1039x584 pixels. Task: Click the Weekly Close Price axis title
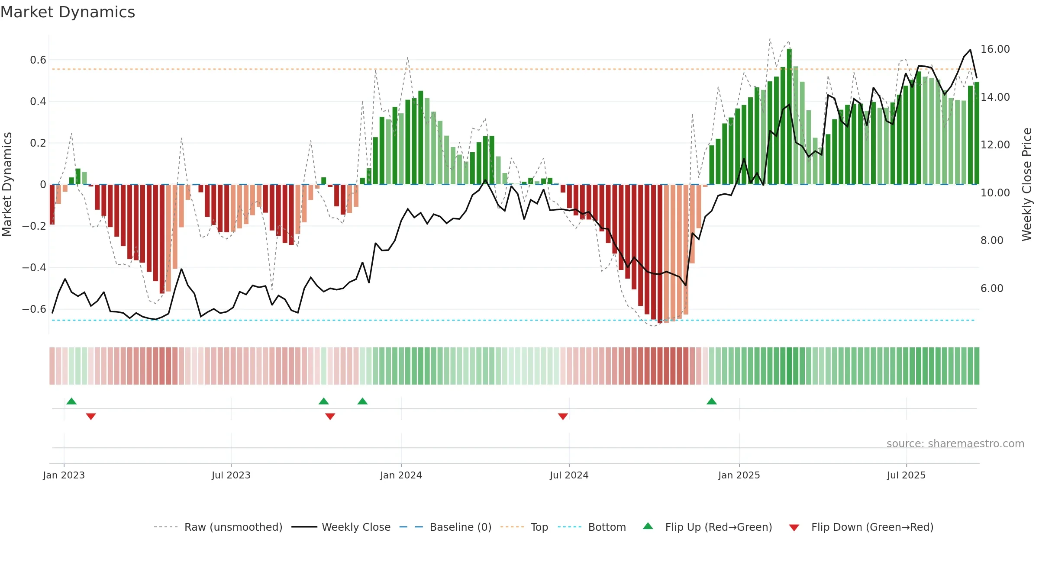(x=1027, y=184)
